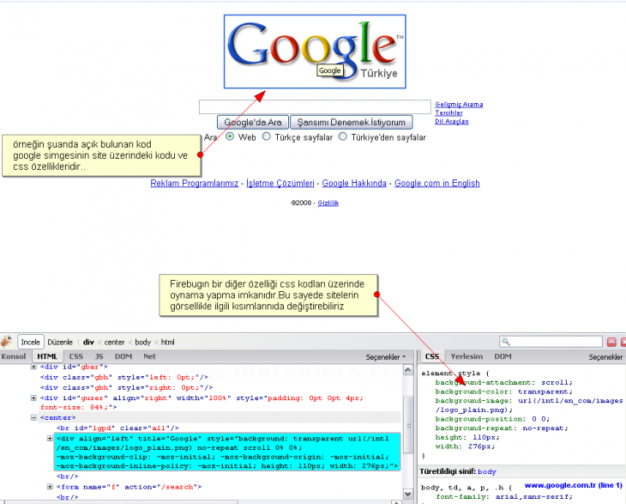This screenshot has height=504, width=626.
Task: Open the Yerleşim side panel tab
Action: pyautogui.click(x=466, y=356)
